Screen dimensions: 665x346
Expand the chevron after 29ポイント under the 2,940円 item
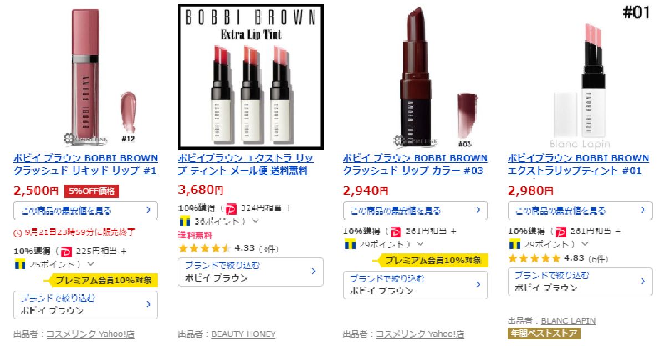click(x=420, y=244)
